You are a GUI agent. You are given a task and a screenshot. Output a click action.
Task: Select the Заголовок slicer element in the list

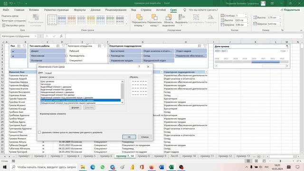(46, 84)
